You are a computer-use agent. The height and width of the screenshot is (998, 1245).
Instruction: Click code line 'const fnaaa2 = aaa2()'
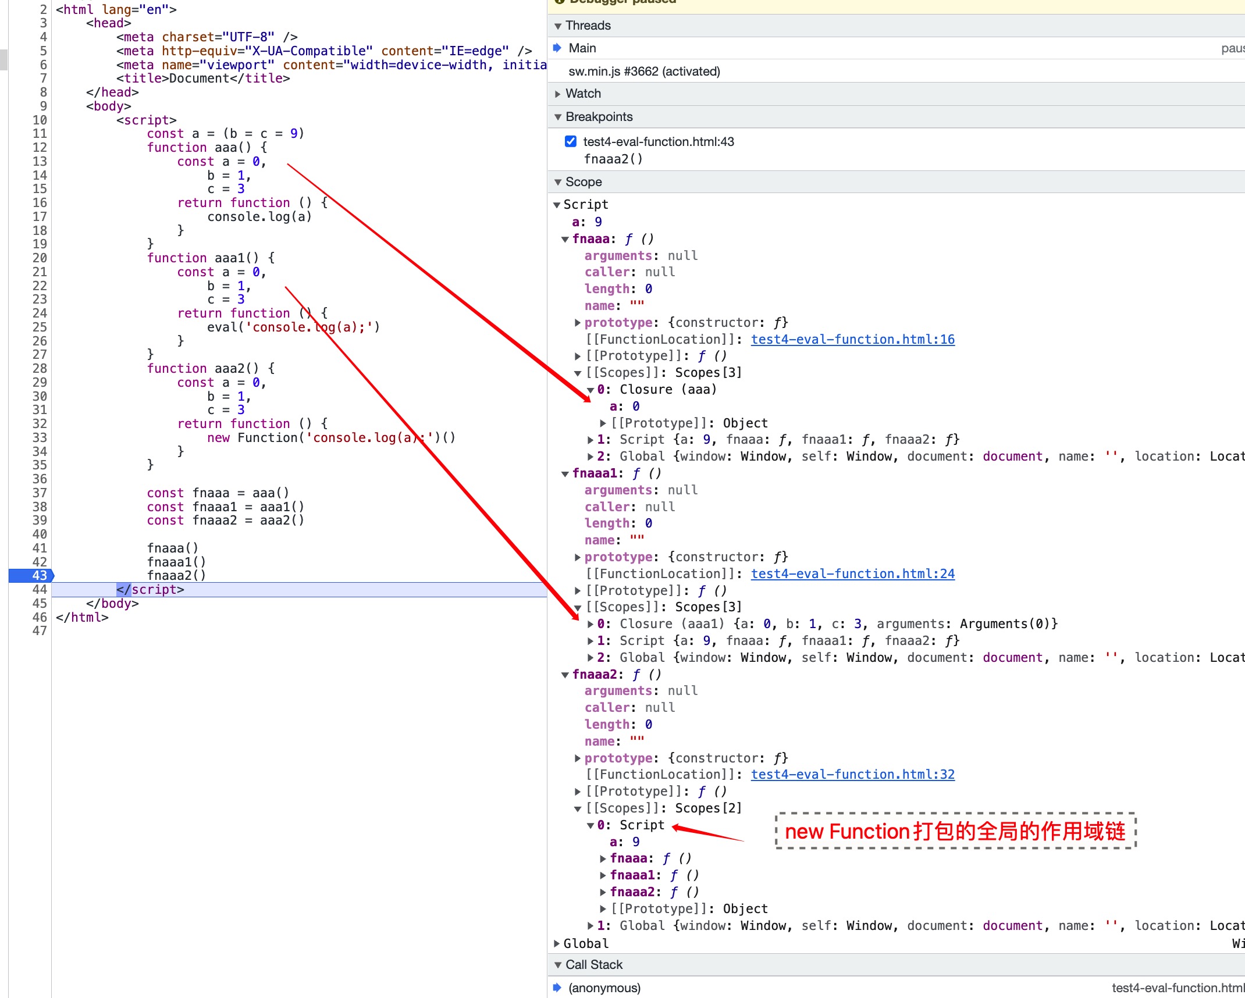click(x=226, y=520)
